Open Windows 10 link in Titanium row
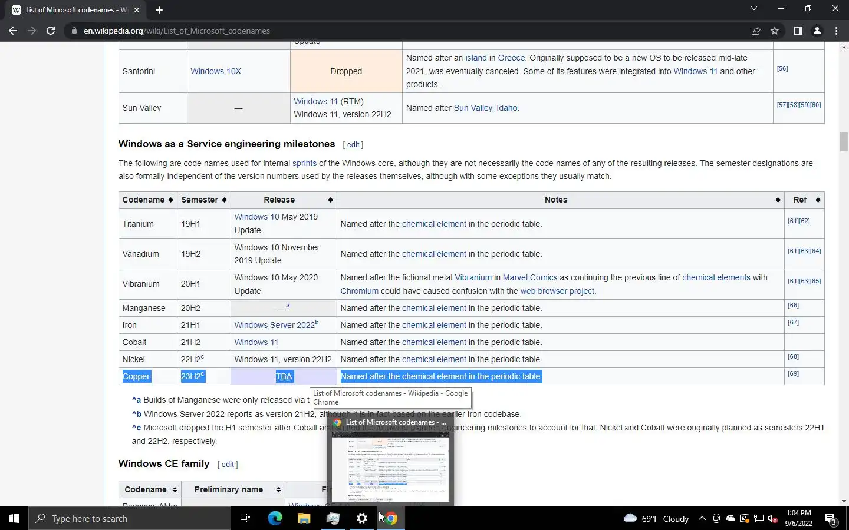849x530 pixels. click(257, 217)
